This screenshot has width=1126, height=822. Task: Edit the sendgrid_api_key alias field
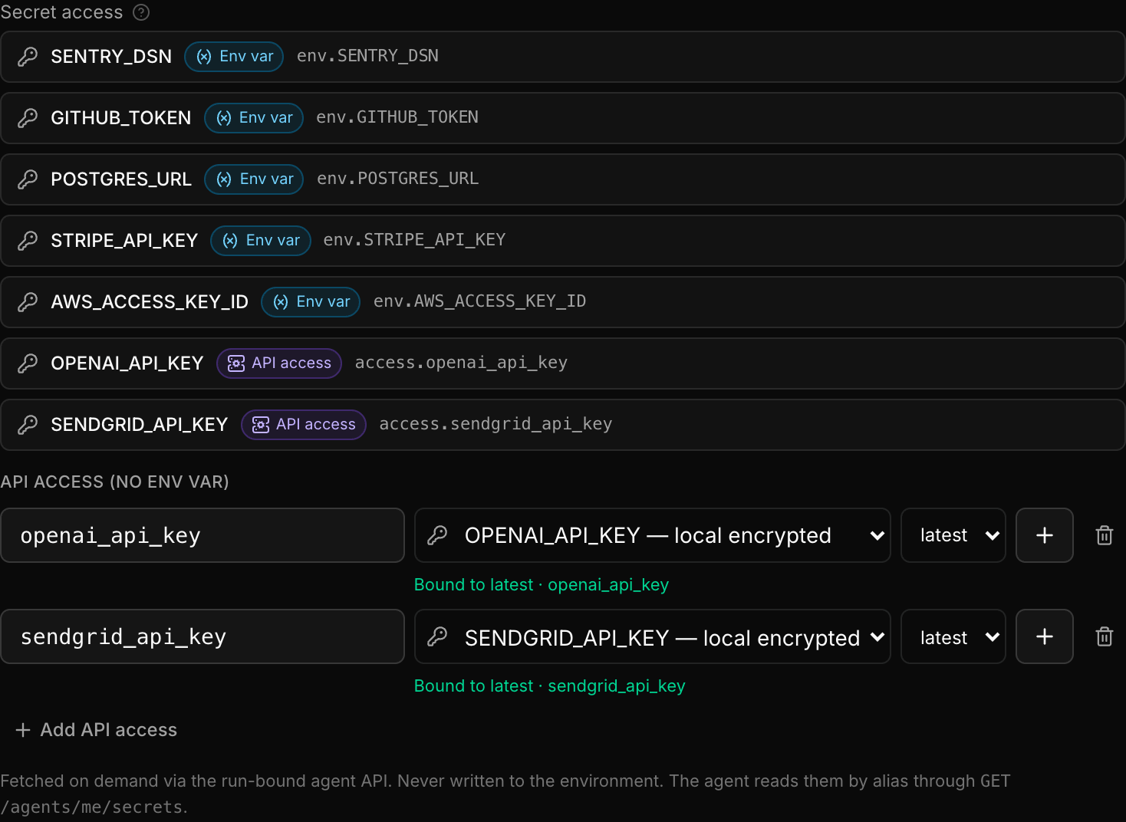pos(202,636)
